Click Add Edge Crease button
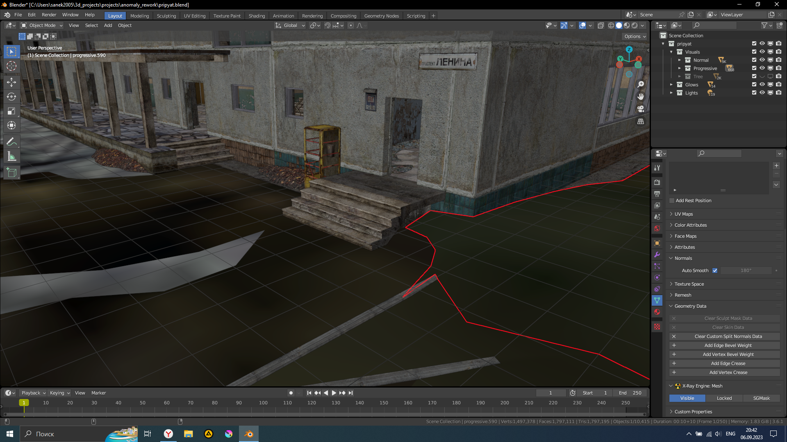This screenshot has width=787, height=442. (725, 363)
